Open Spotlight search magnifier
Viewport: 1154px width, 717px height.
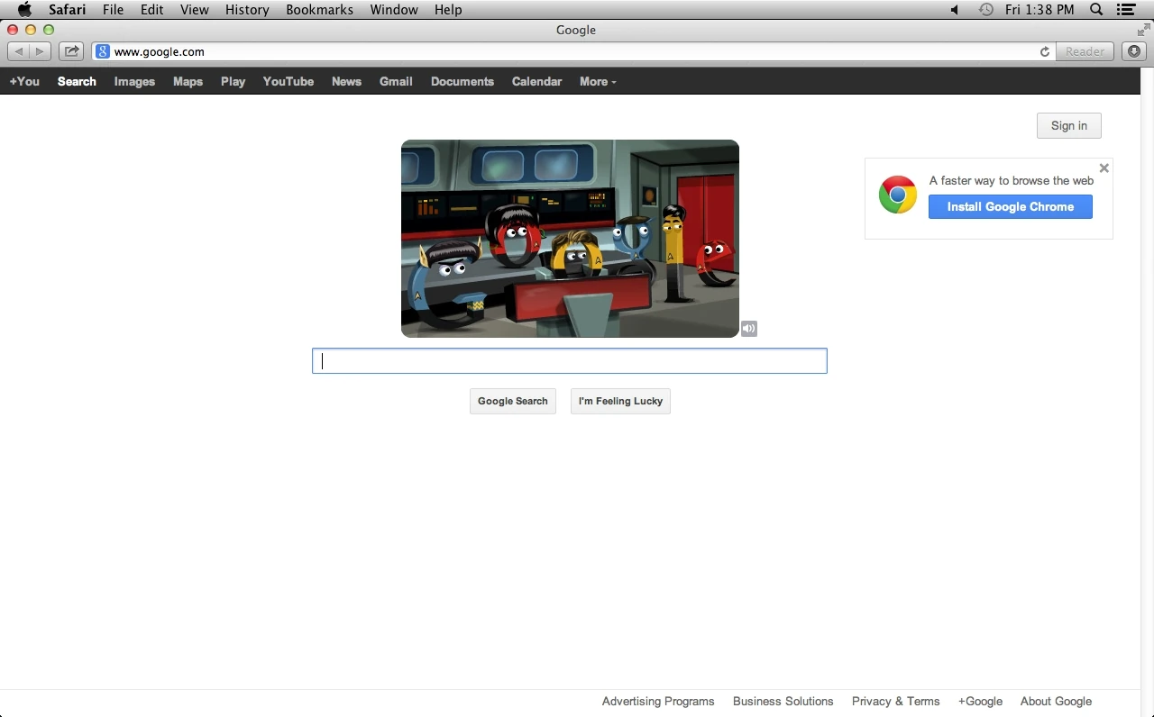tap(1096, 10)
